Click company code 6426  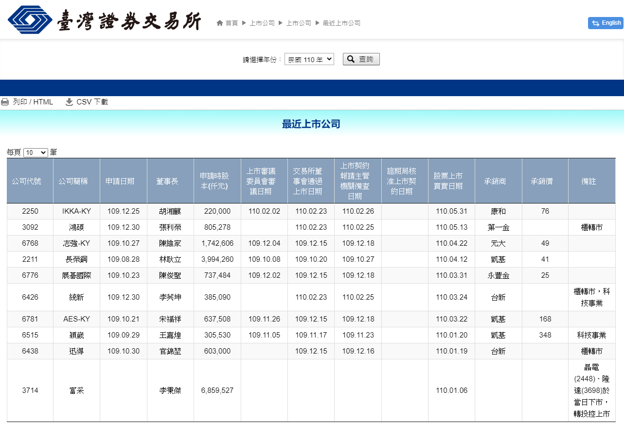click(30, 297)
